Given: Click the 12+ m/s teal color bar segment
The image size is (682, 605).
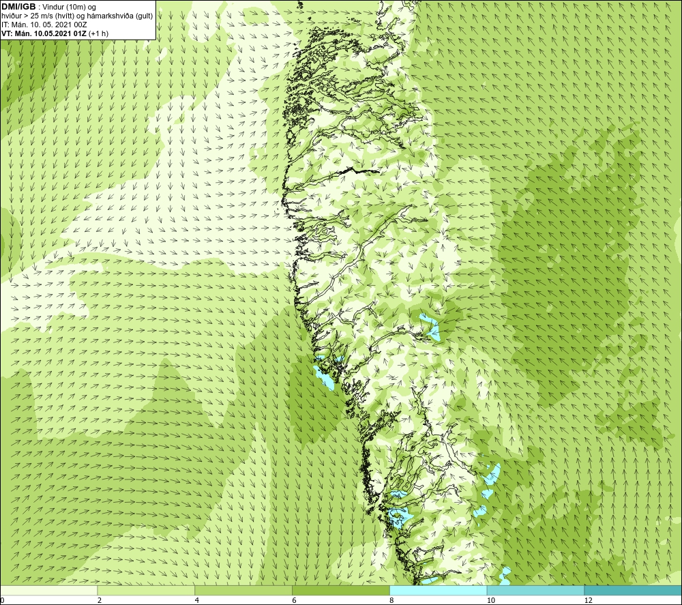Looking at the screenshot, I should tap(634, 590).
